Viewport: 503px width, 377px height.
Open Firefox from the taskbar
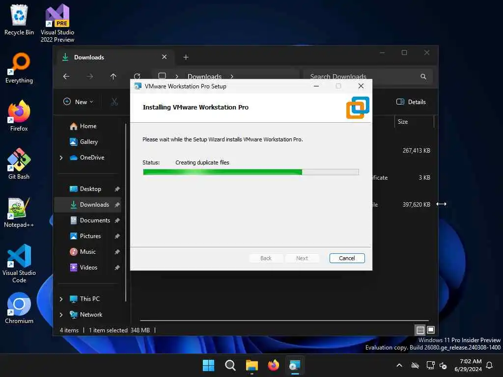(273, 365)
